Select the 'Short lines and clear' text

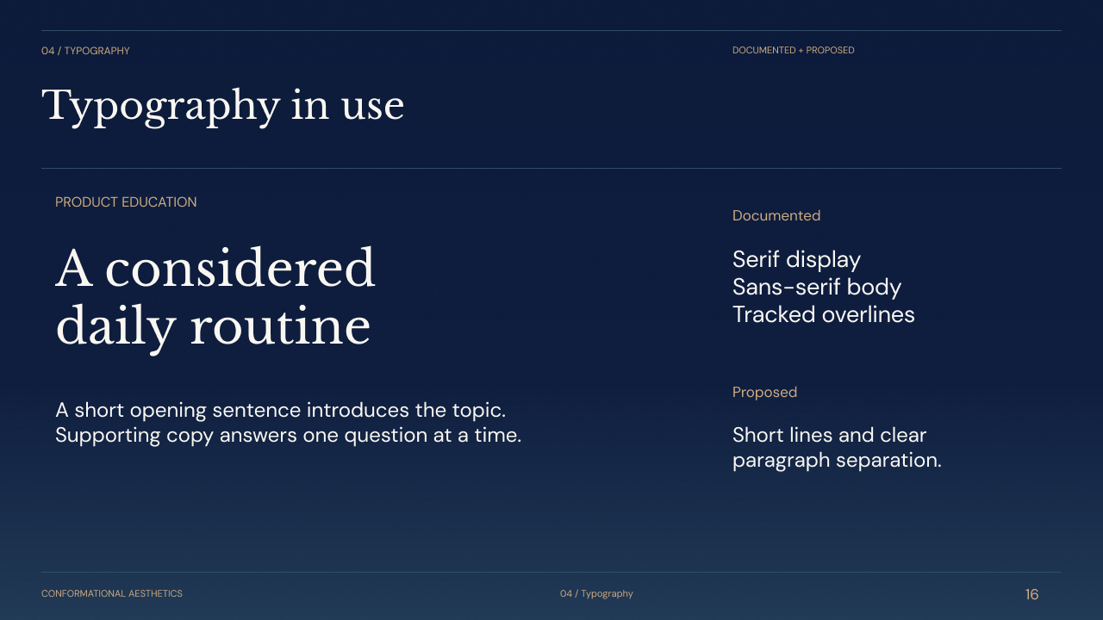(829, 435)
